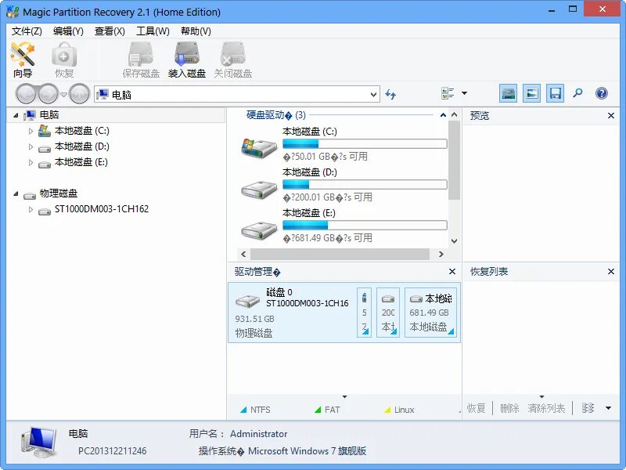This screenshot has width=626, height=470.
Task: Click the computer icon in status bar
Action: pos(38,442)
